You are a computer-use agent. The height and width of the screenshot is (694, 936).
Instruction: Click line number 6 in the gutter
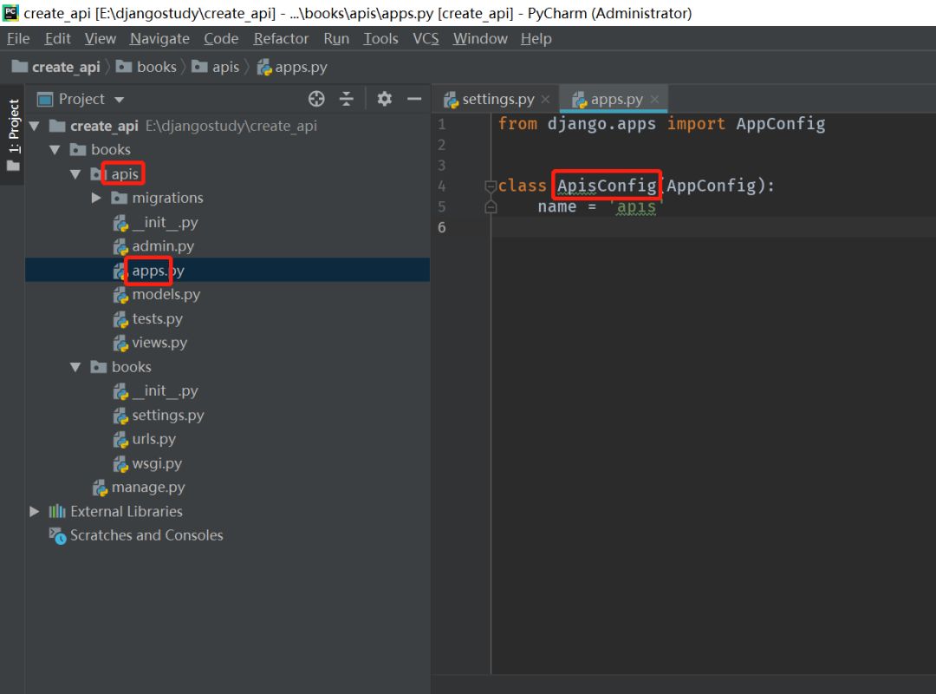(x=442, y=228)
